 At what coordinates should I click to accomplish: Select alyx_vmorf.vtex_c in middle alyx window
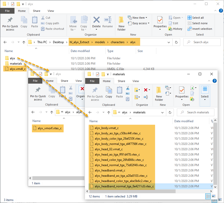pyautogui.click(x=48, y=128)
